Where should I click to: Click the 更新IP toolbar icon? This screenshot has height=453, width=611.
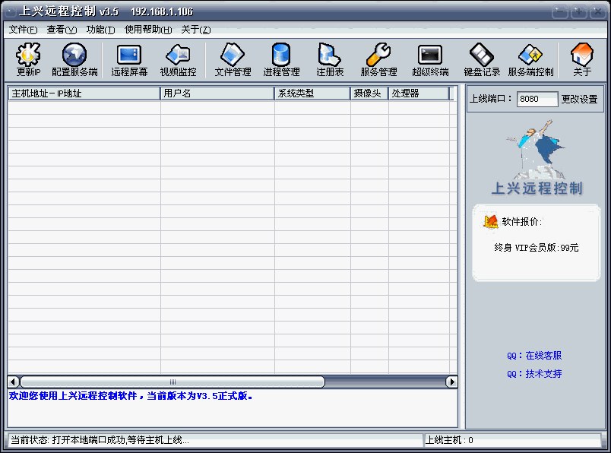(x=28, y=59)
